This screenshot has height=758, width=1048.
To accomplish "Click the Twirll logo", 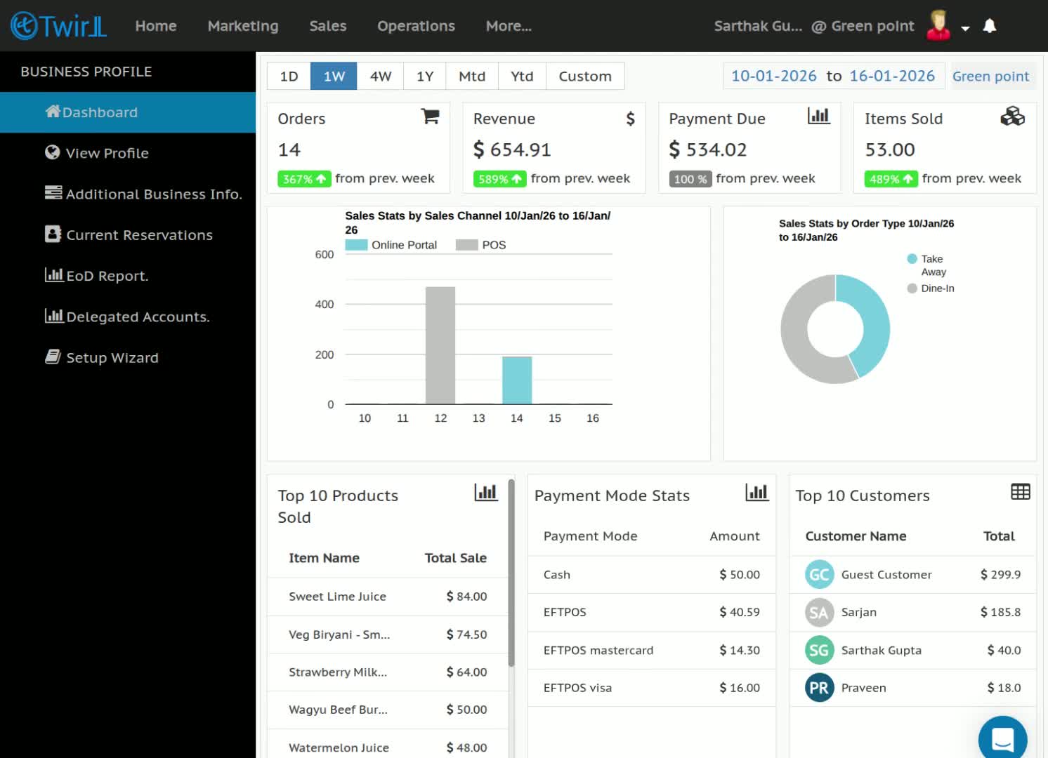I will [x=59, y=26].
